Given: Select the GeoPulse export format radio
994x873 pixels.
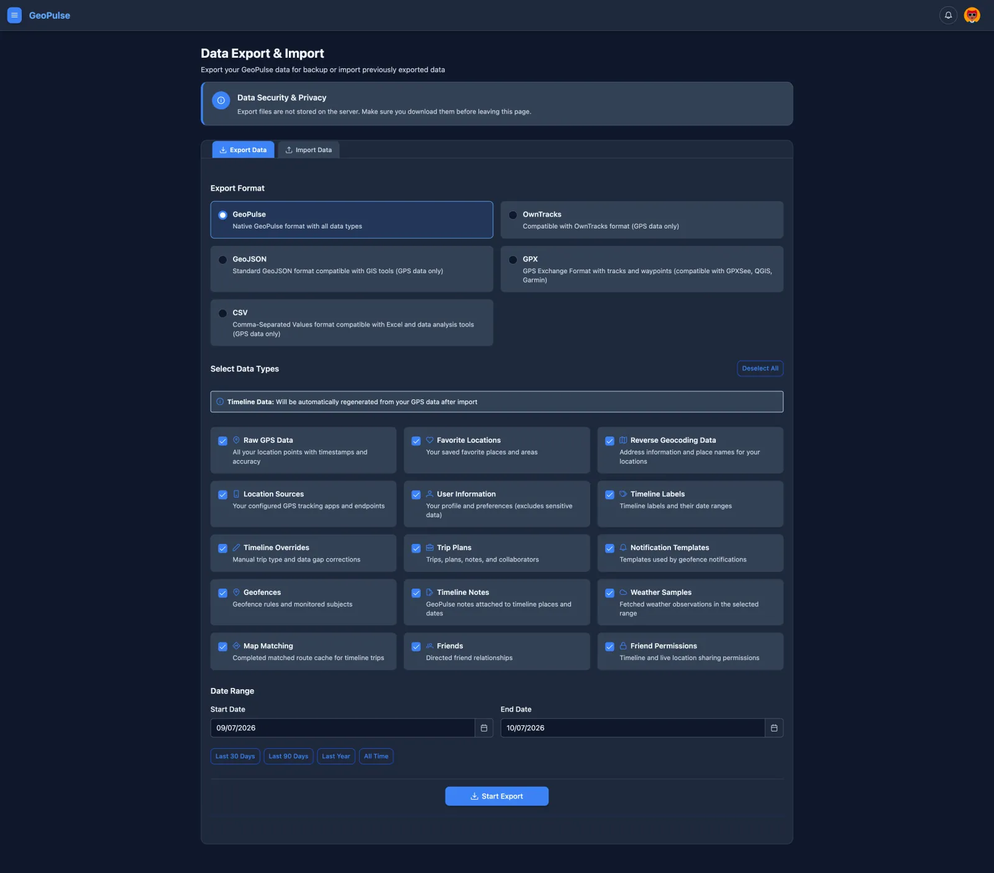Looking at the screenshot, I should point(222,215).
